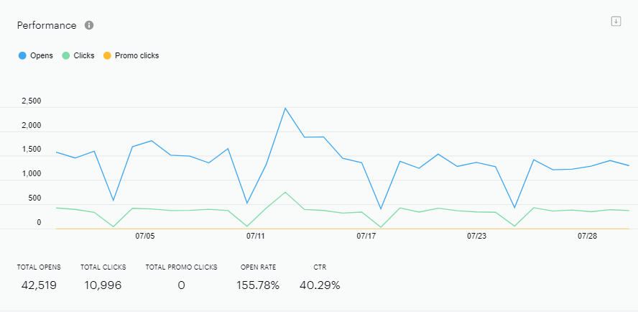The width and height of the screenshot is (638, 312).
Task: Click the Performance heading
Action: tap(47, 25)
